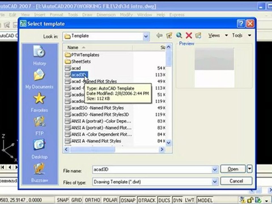This screenshot has width=272, height=204.
Task: Select ANSI A (portrait) -Color Dependent template
Action: click(98, 121)
